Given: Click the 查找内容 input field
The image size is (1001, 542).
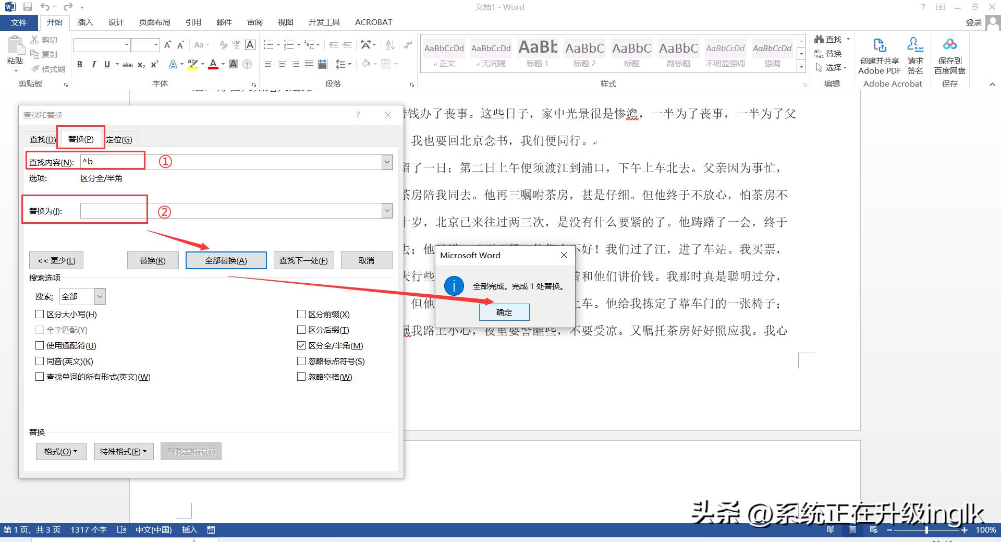Looking at the screenshot, I should 231,162.
